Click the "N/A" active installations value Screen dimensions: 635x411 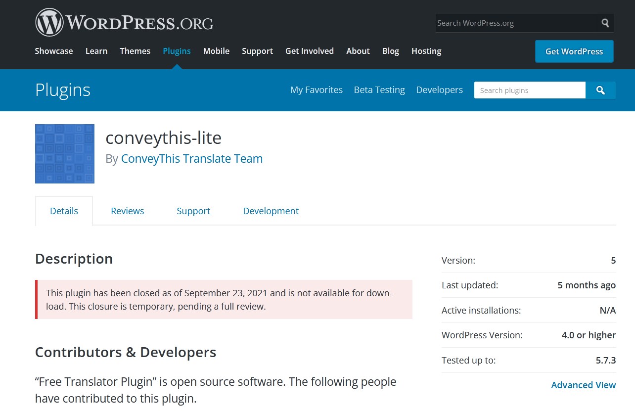pyautogui.click(x=608, y=310)
